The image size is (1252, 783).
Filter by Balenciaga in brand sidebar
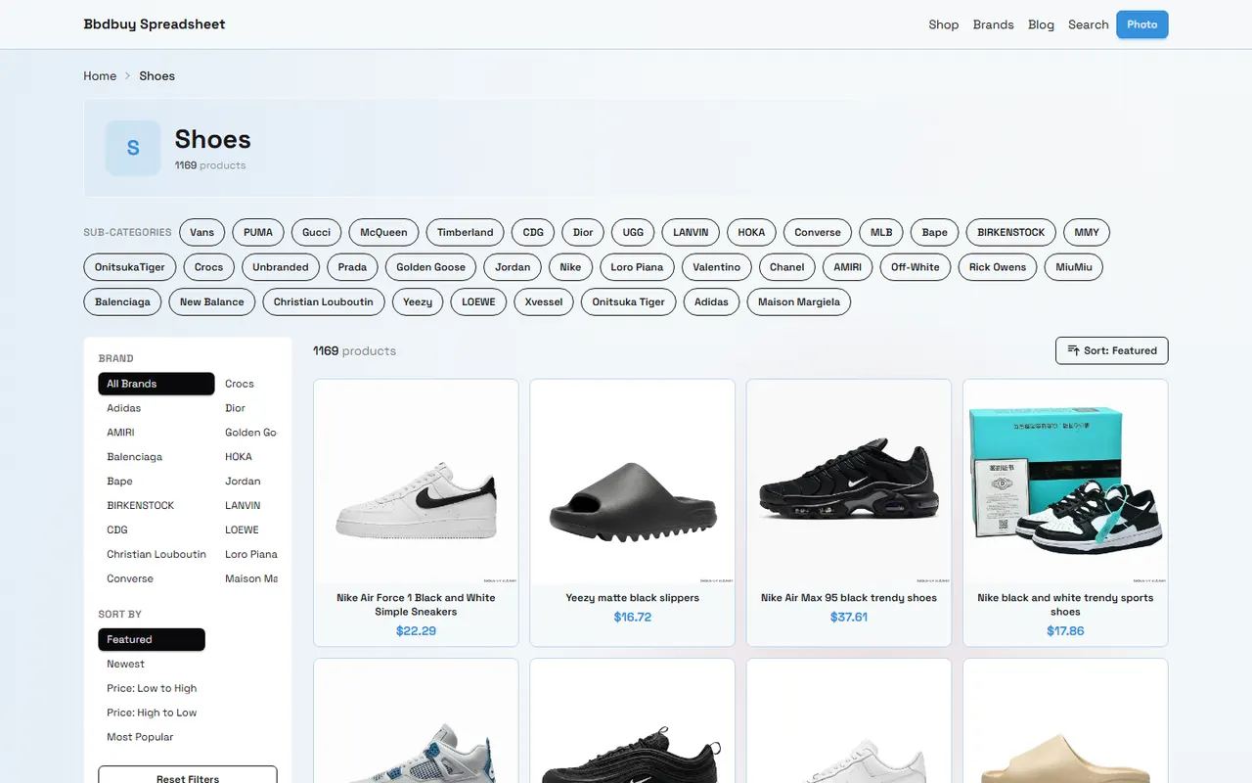click(156, 457)
